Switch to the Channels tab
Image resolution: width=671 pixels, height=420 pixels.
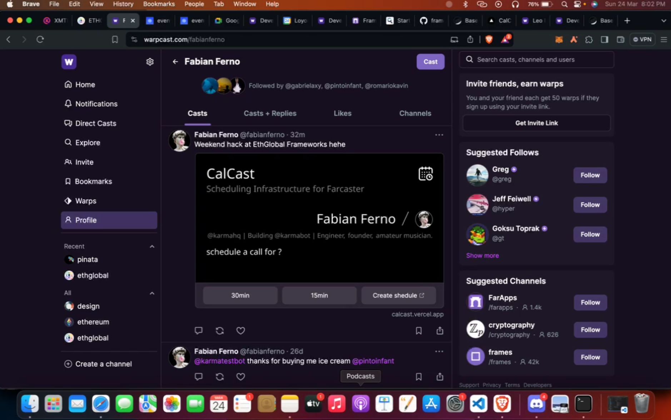[415, 113]
